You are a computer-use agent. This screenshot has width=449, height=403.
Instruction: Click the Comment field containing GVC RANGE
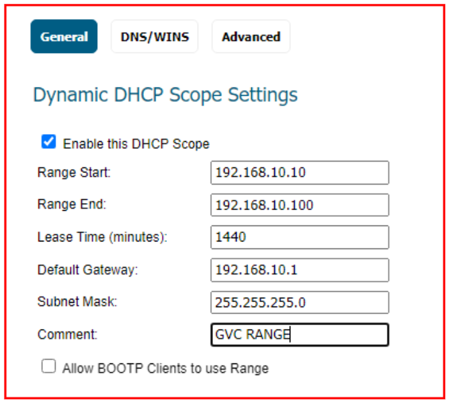[x=299, y=335]
